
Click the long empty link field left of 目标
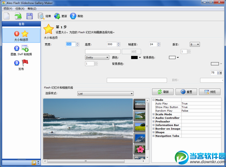pyautogui.click(x=137, y=80)
